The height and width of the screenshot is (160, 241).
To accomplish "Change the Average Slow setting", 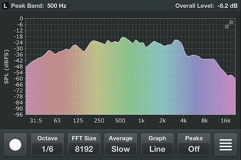I will pos(120,145).
